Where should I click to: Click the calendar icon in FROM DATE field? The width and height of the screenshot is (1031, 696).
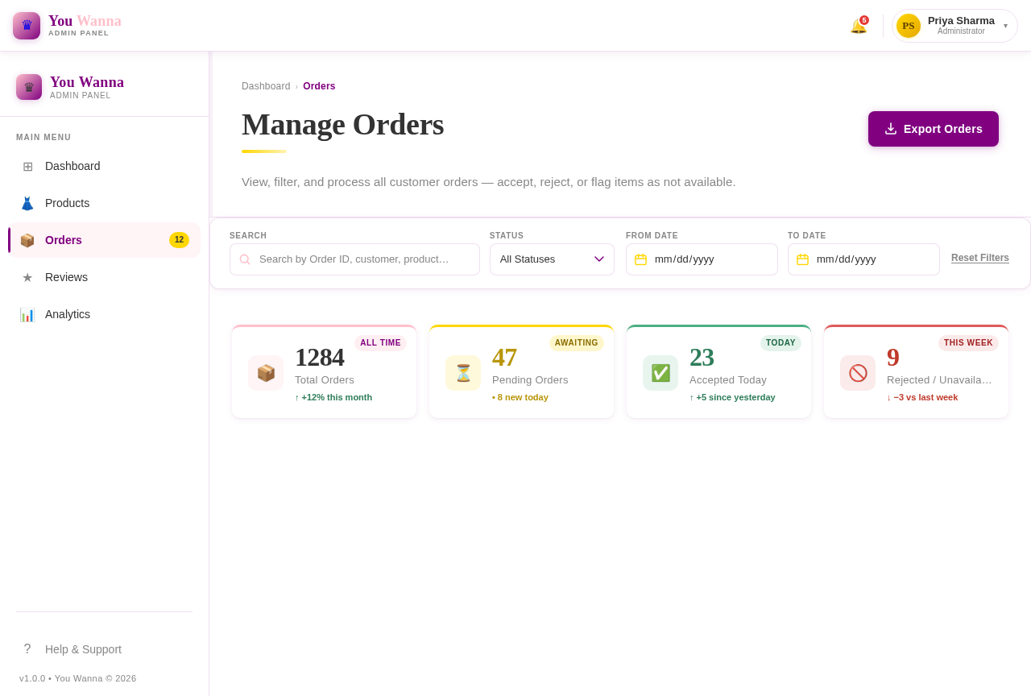[x=640, y=259]
